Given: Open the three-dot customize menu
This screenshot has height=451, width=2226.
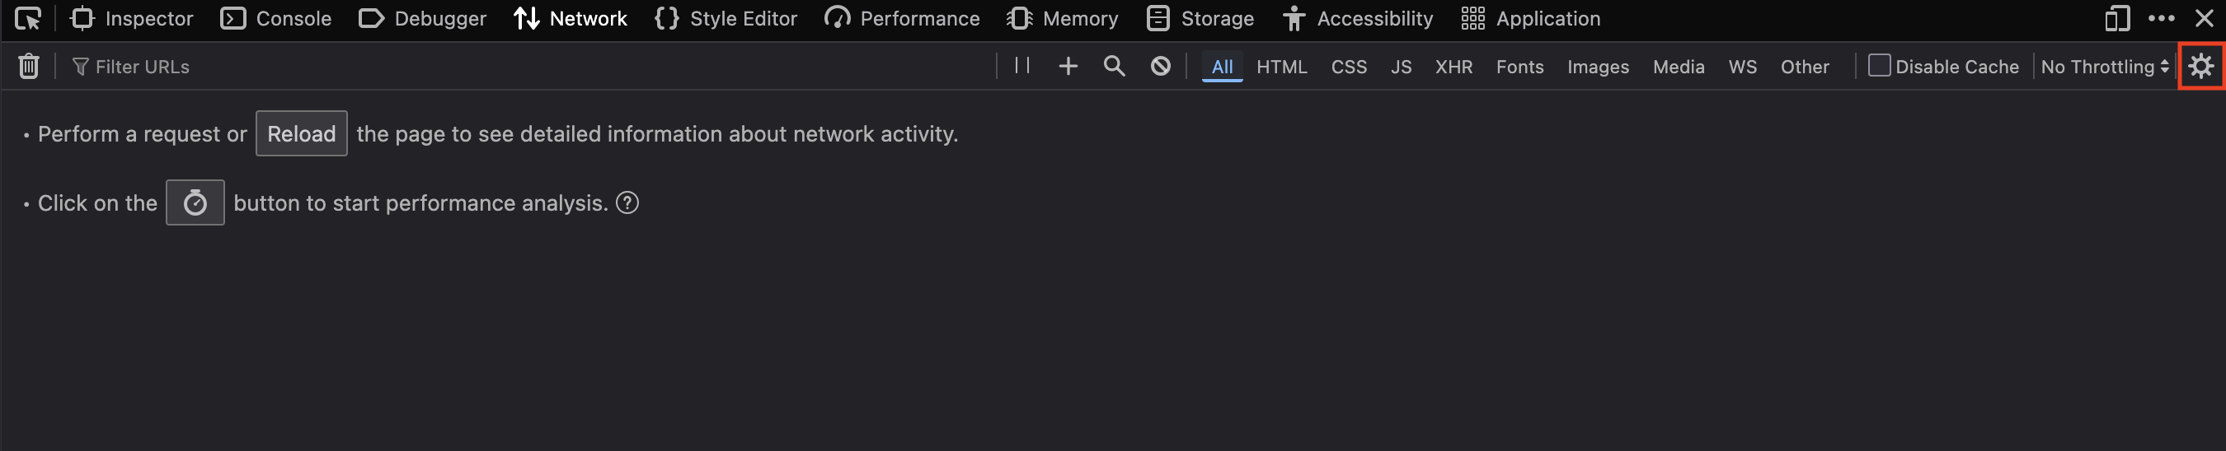Looking at the screenshot, I should [x=2161, y=18].
